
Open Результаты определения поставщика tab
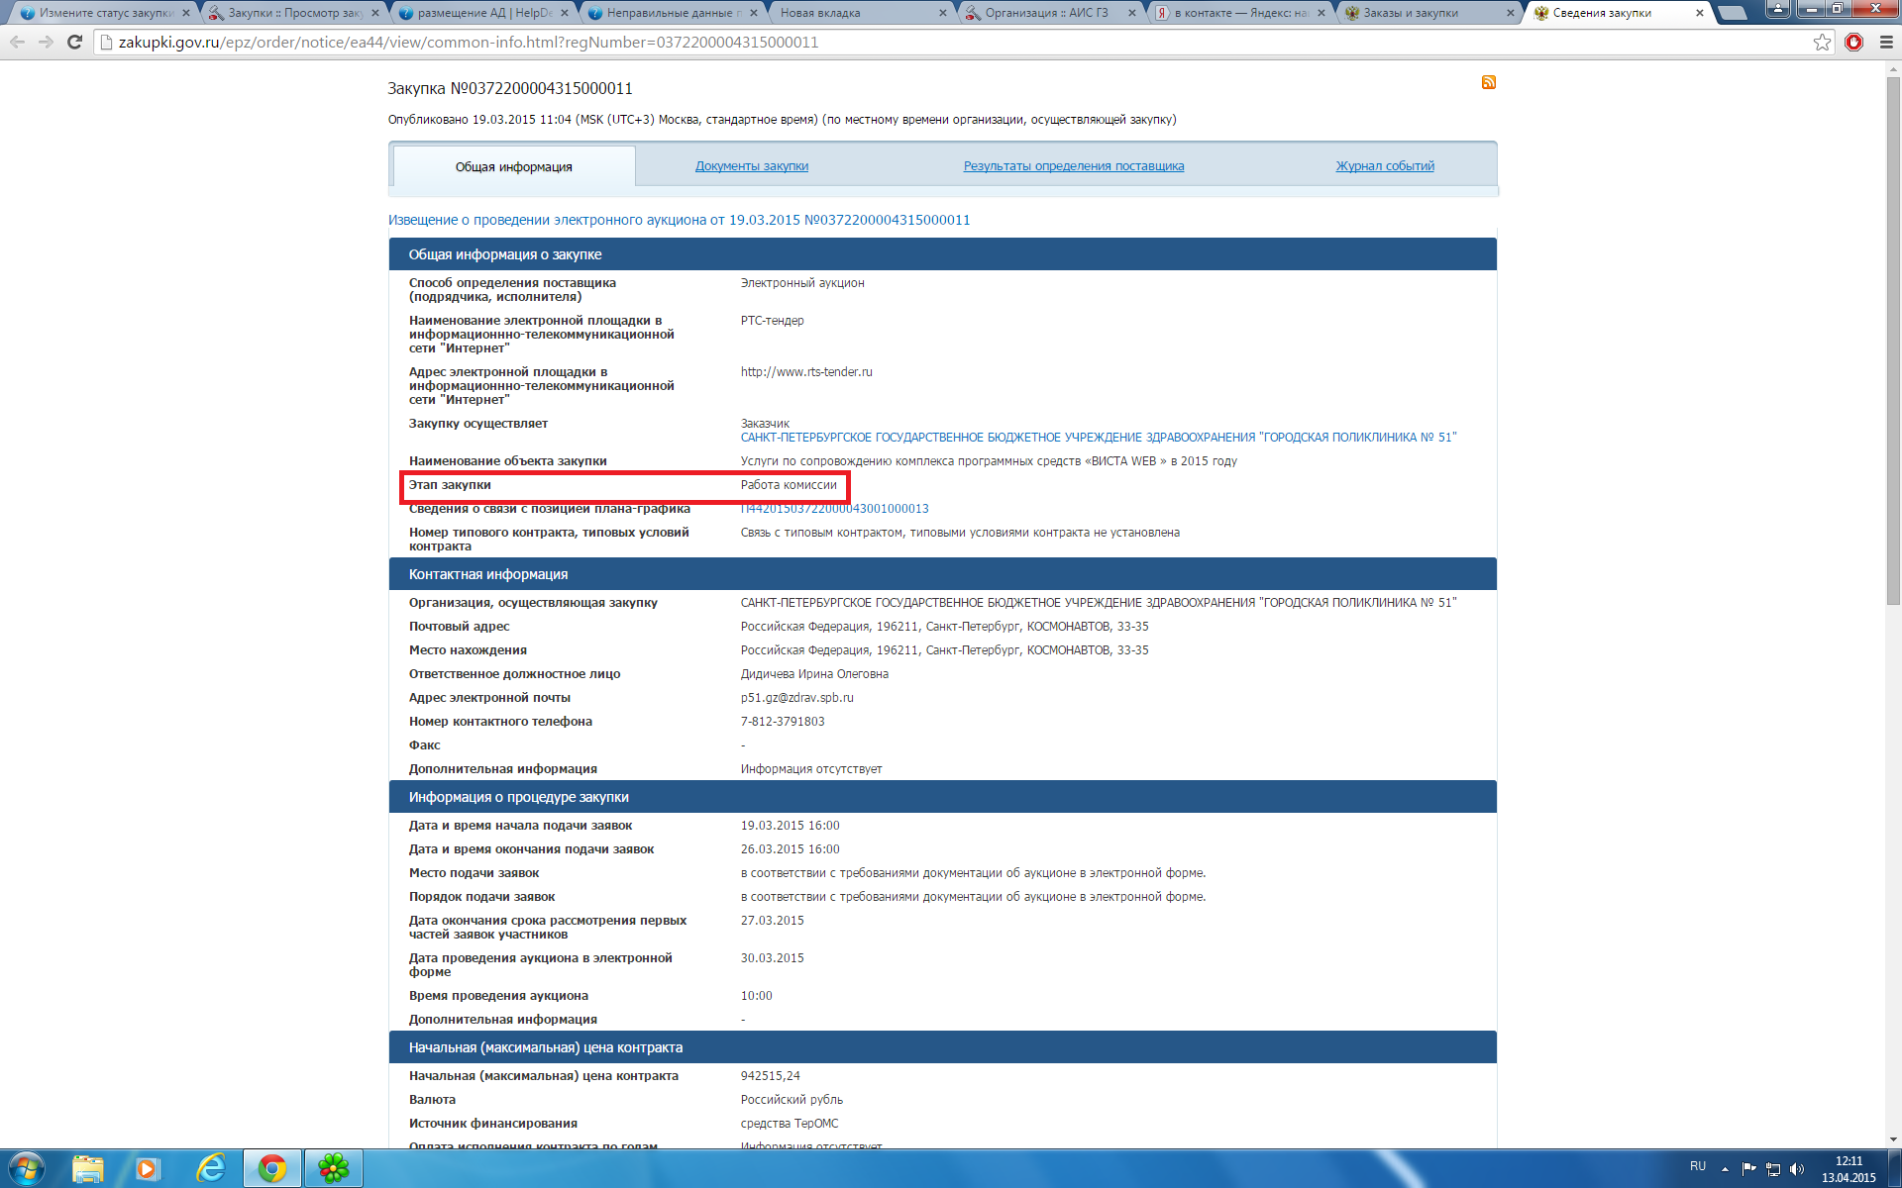[1073, 166]
